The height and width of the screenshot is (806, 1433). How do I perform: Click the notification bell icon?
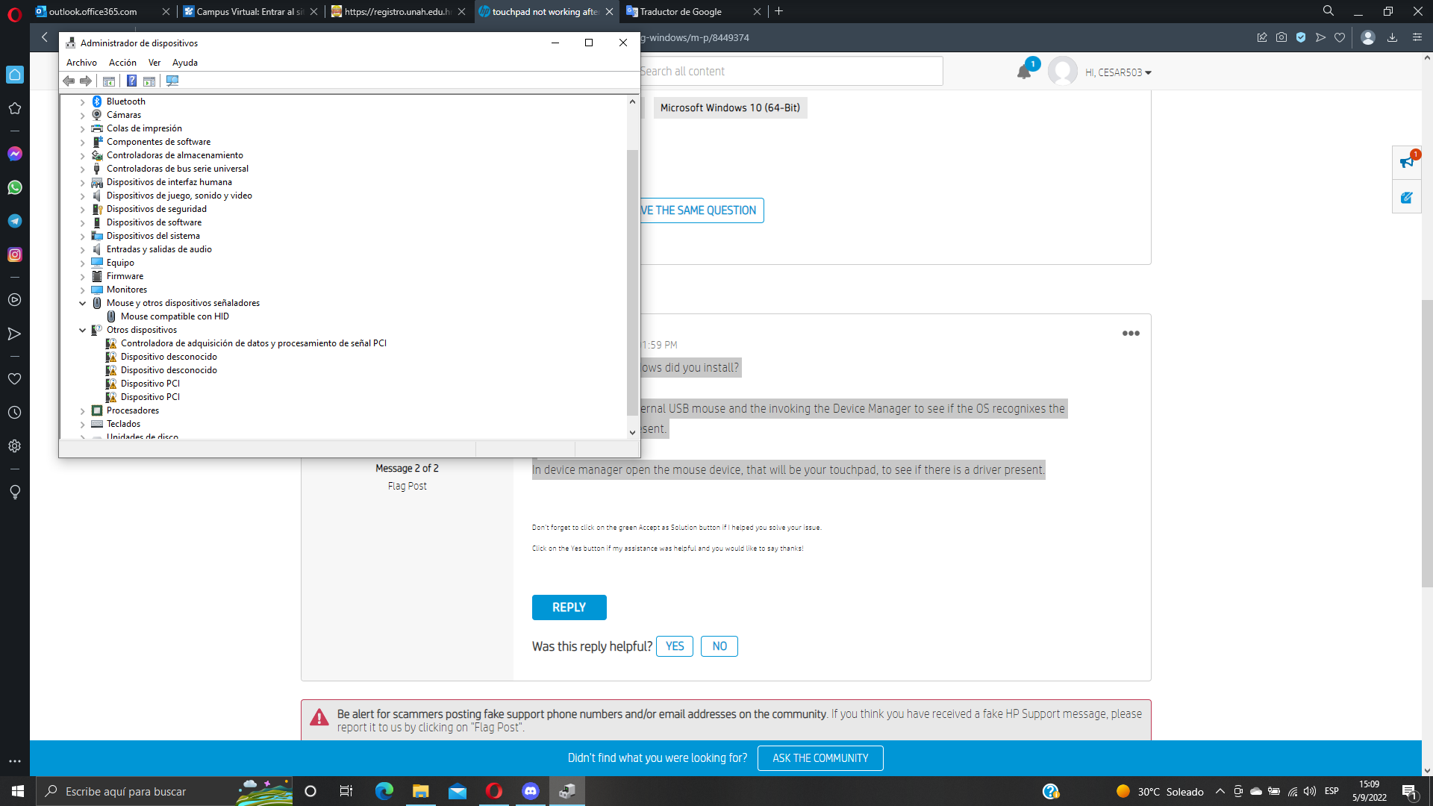coord(1024,72)
